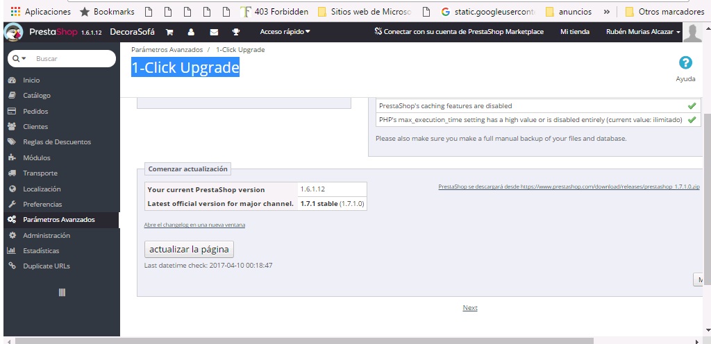Screen dimensions: 711x344
Task: Open Inicio in the sidebar
Action: [31, 80]
